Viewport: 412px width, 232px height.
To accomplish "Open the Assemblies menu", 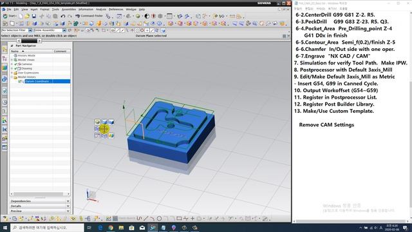I will tap(69, 10).
